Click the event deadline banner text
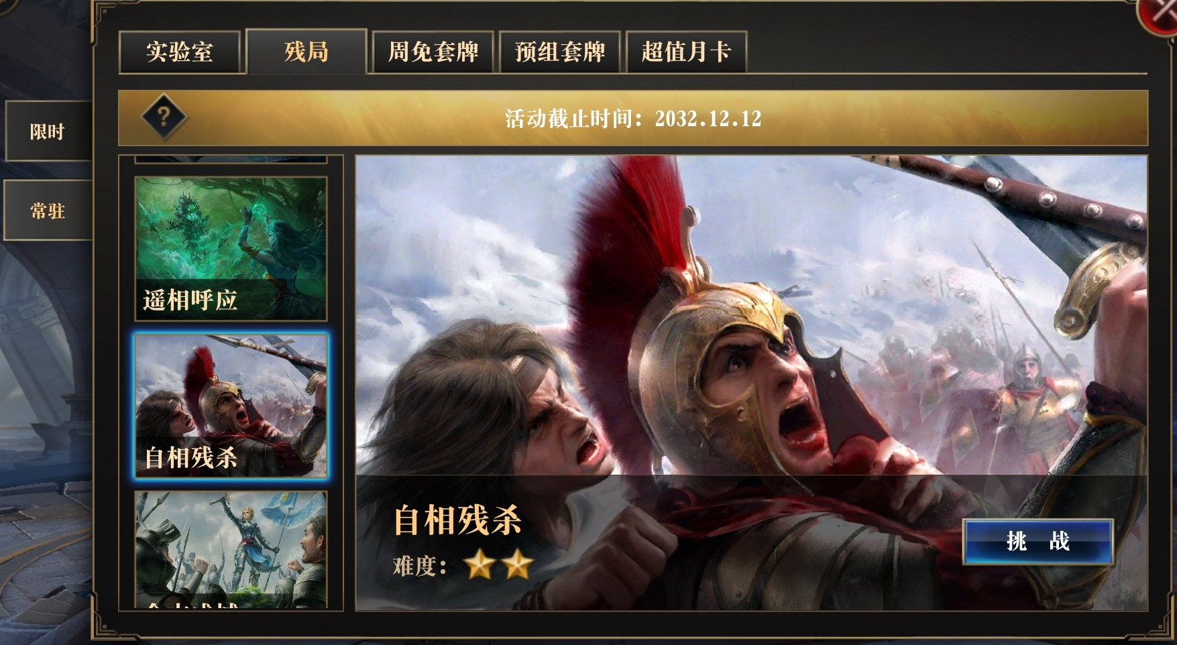This screenshot has width=1177, height=645. 633,119
